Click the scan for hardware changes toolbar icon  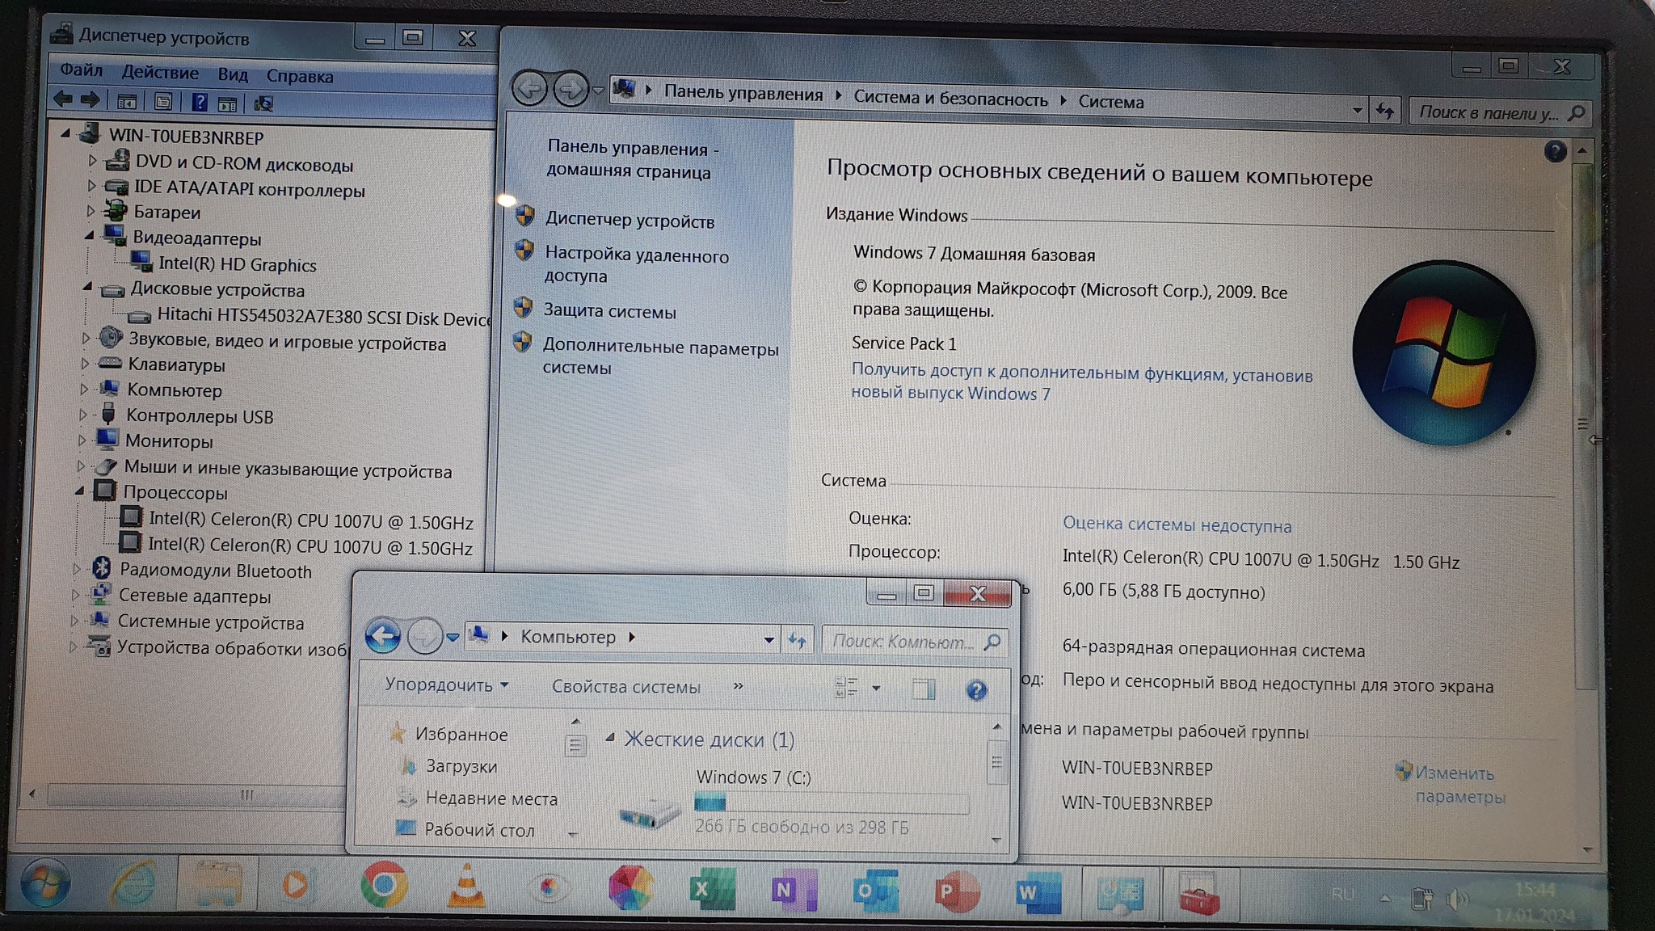click(x=263, y=103)
